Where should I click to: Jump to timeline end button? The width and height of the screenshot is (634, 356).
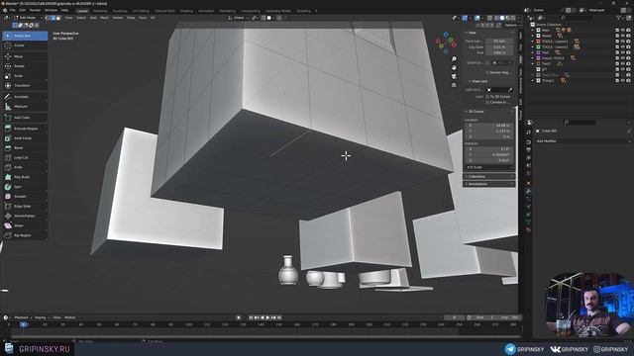coord(279,317)
